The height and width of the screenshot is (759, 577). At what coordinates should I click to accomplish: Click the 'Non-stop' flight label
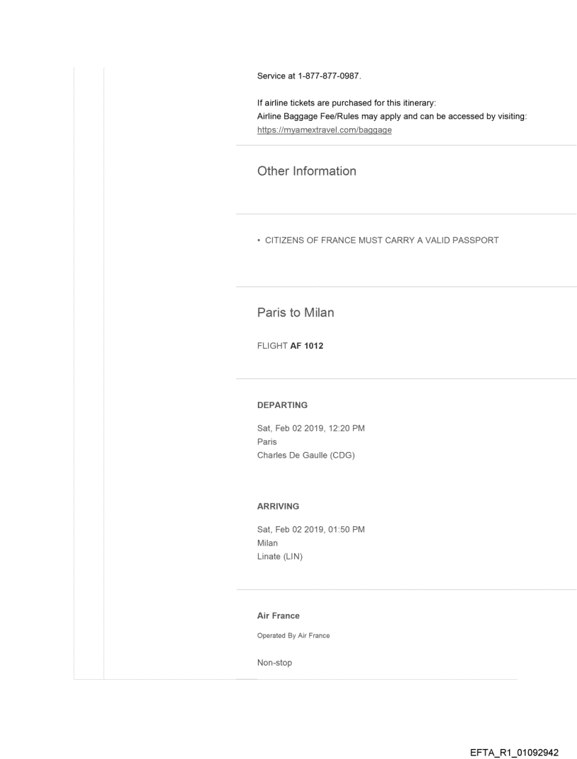275,661
